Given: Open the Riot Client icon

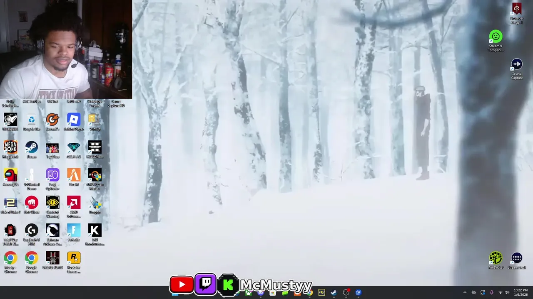Looking at the screenshot, I should 32,205.
